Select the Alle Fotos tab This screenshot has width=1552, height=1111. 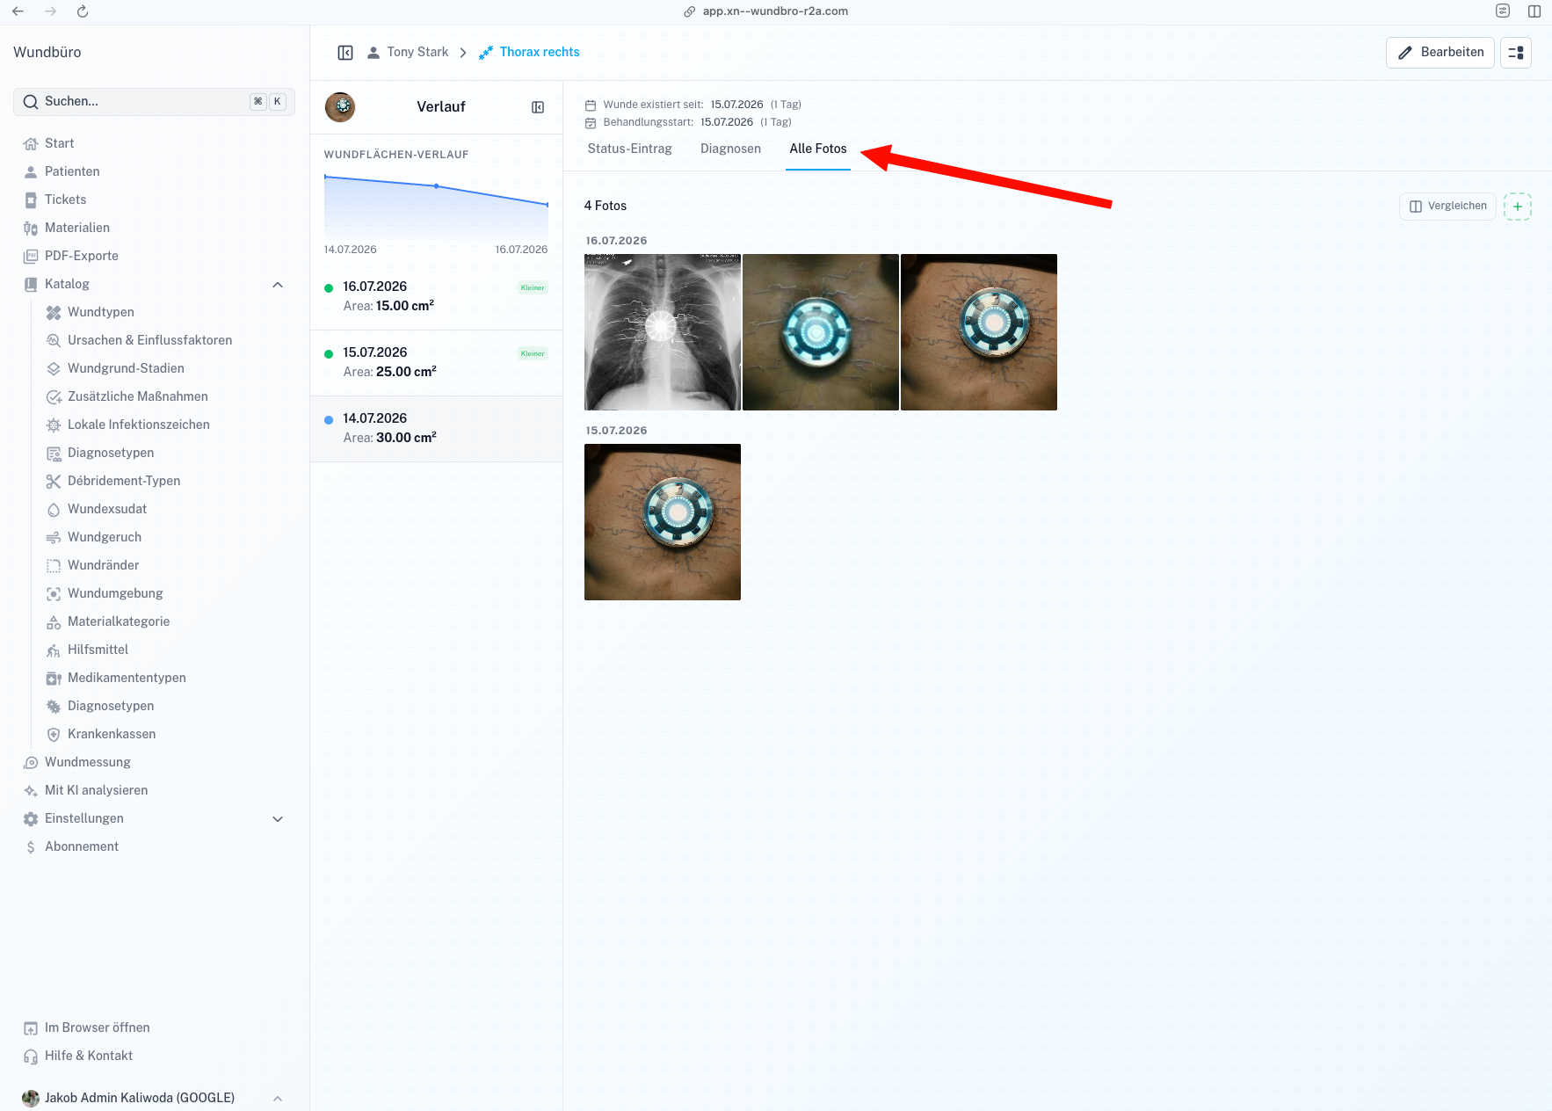[x=817, y=149]
